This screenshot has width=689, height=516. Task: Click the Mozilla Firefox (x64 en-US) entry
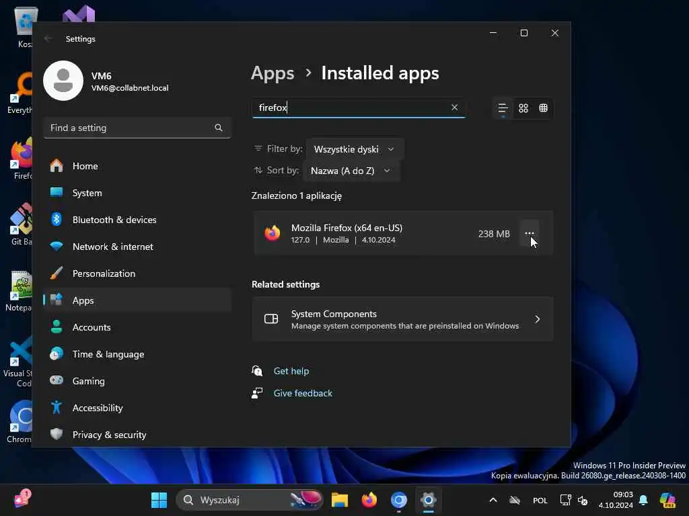(402, 233)
